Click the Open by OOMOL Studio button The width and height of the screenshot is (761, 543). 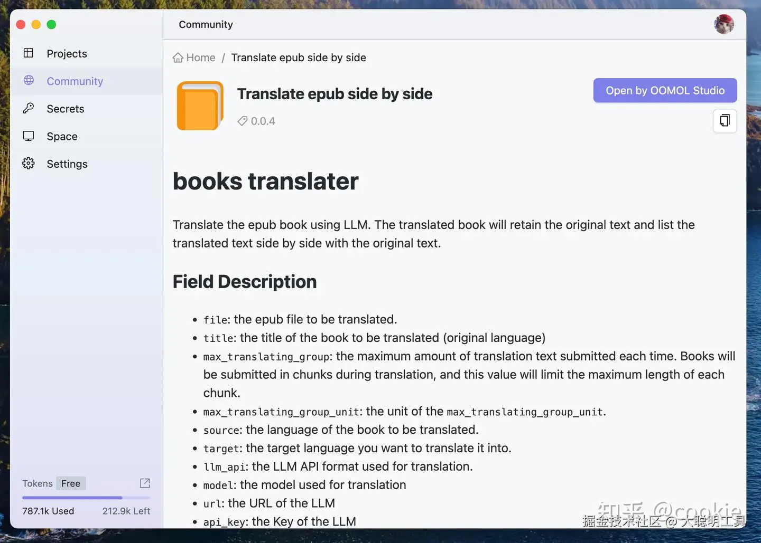[x=665, y=90]
